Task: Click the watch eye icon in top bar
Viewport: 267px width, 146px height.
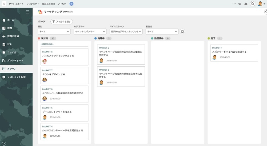Action: 240,4
